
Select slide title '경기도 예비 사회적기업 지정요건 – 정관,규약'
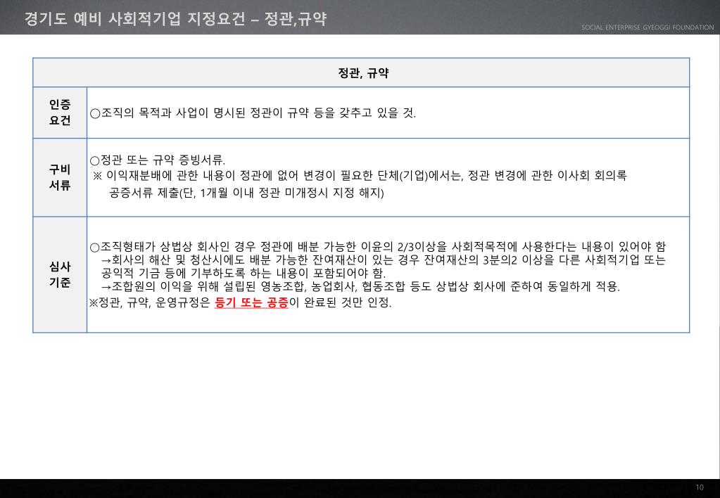point(175,18)
